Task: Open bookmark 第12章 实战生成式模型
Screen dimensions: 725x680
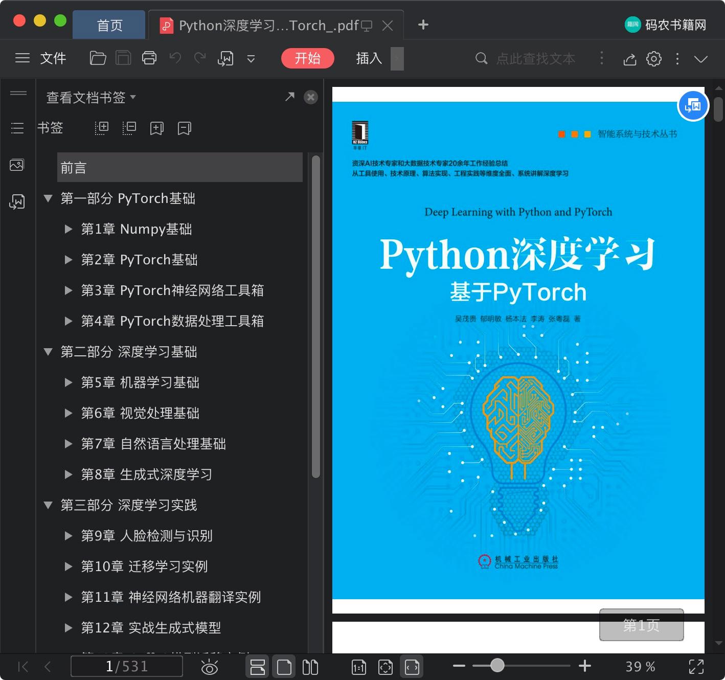Action: (x=151, y=628)
